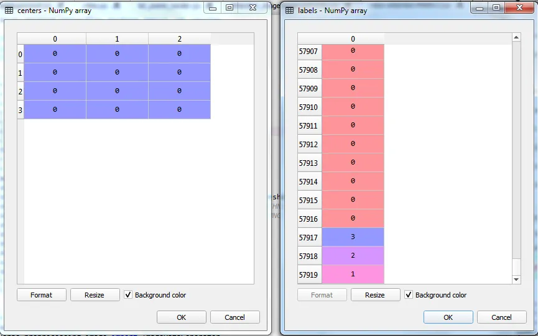Select labels value cell in row 57915
This screenshot has height=336, width=538.
pyautogui.click(x=353, y=200)
